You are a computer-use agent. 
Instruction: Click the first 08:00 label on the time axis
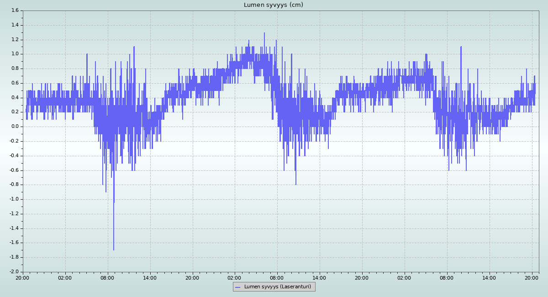tap(107, 277)
